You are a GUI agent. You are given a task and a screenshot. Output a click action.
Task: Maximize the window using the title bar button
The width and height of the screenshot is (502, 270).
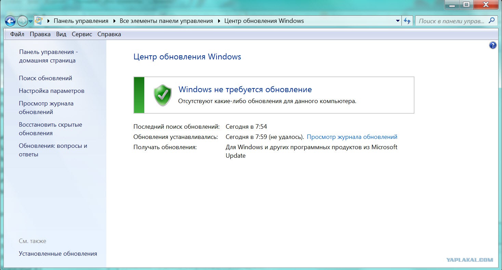[x=466, y=4]
